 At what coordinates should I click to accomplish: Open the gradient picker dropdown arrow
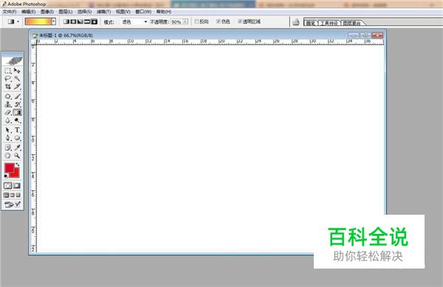coord(54,21)
